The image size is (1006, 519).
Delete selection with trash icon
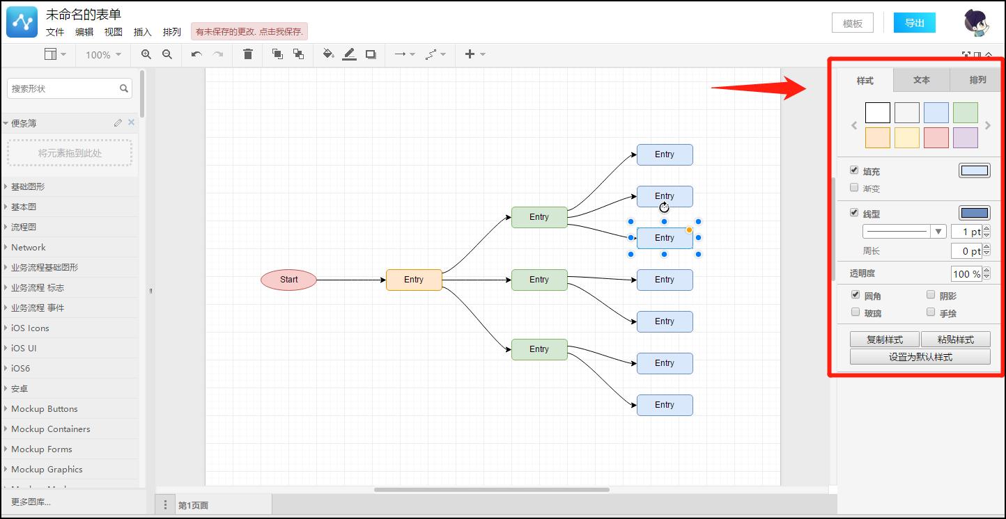click(x=247, y=54)
